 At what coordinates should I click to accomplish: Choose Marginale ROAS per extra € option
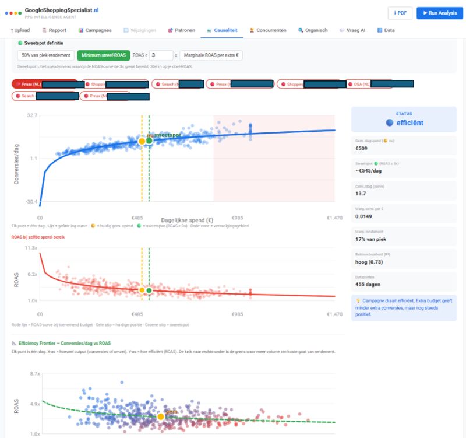pos(211,55)
